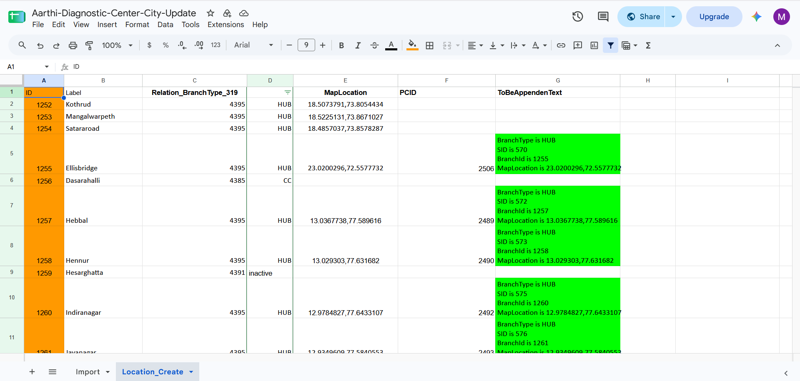Open the fill color picker
The image size is (800, 381).
pos(412,45)
